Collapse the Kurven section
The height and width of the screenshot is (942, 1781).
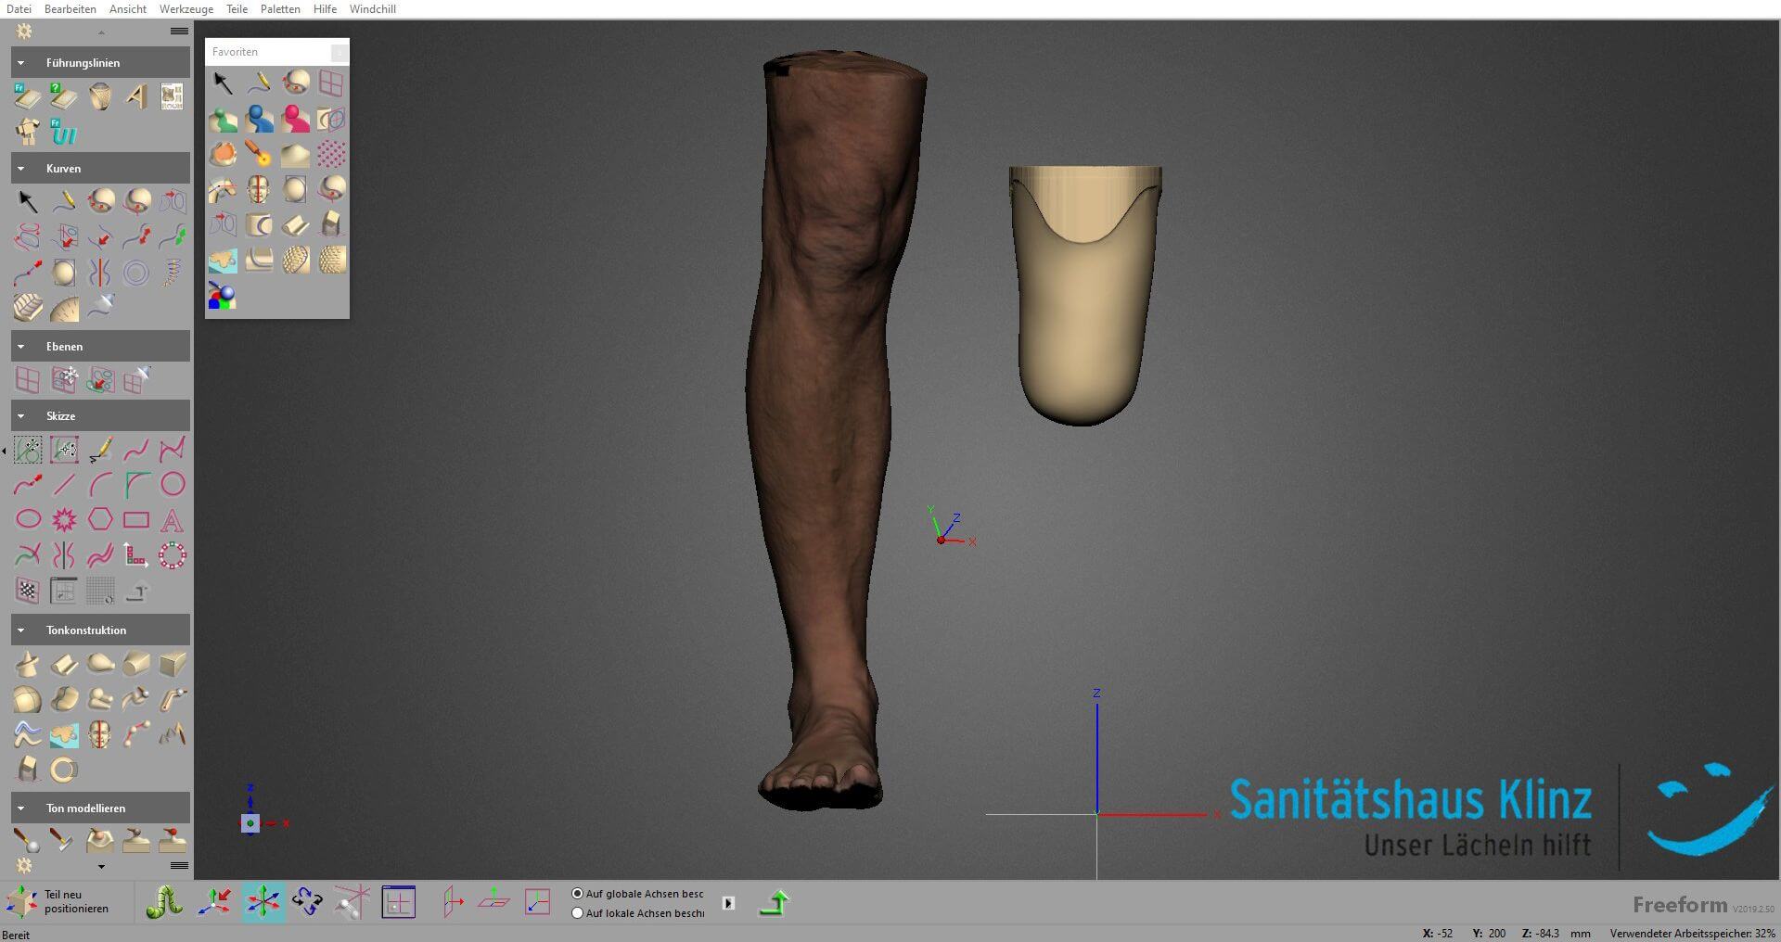21,169
